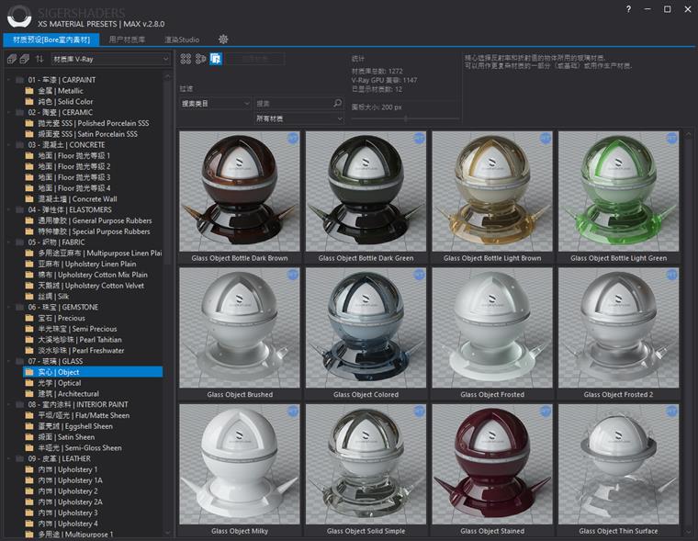Select General Purpose Rubbers tree row
Screen dimensions: 698x541
click(x=93, y=220)
